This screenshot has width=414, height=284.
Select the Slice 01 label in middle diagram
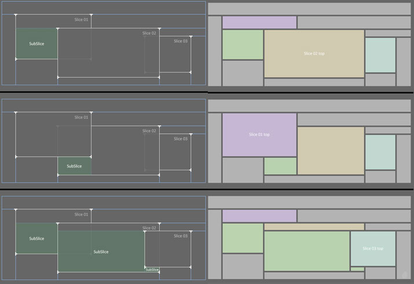[x=82, y=117]
